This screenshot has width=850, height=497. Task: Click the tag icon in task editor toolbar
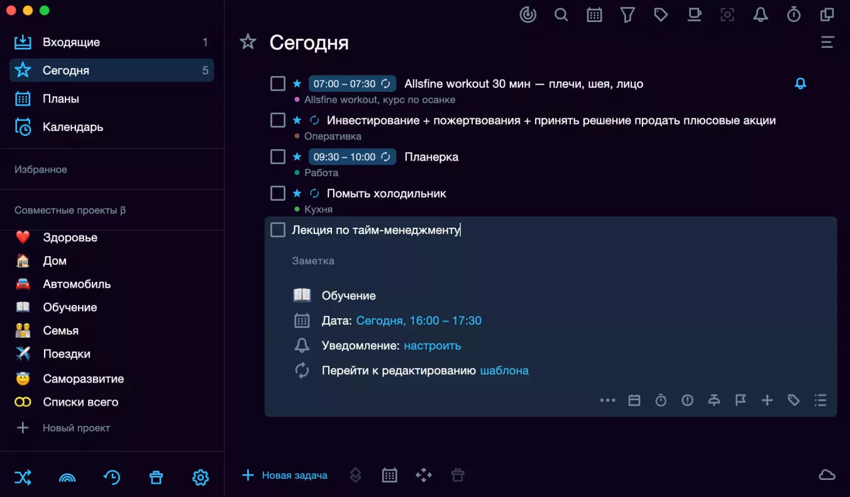tap(794, 400)
